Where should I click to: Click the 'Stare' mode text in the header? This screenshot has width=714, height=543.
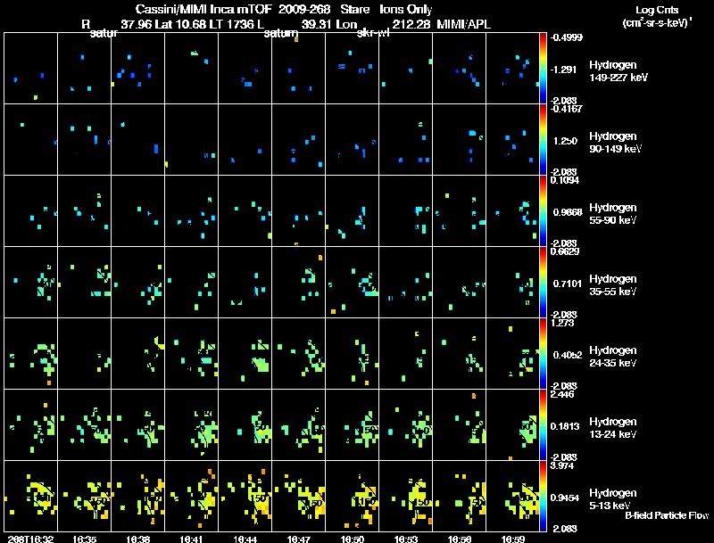tap(354, 9)
